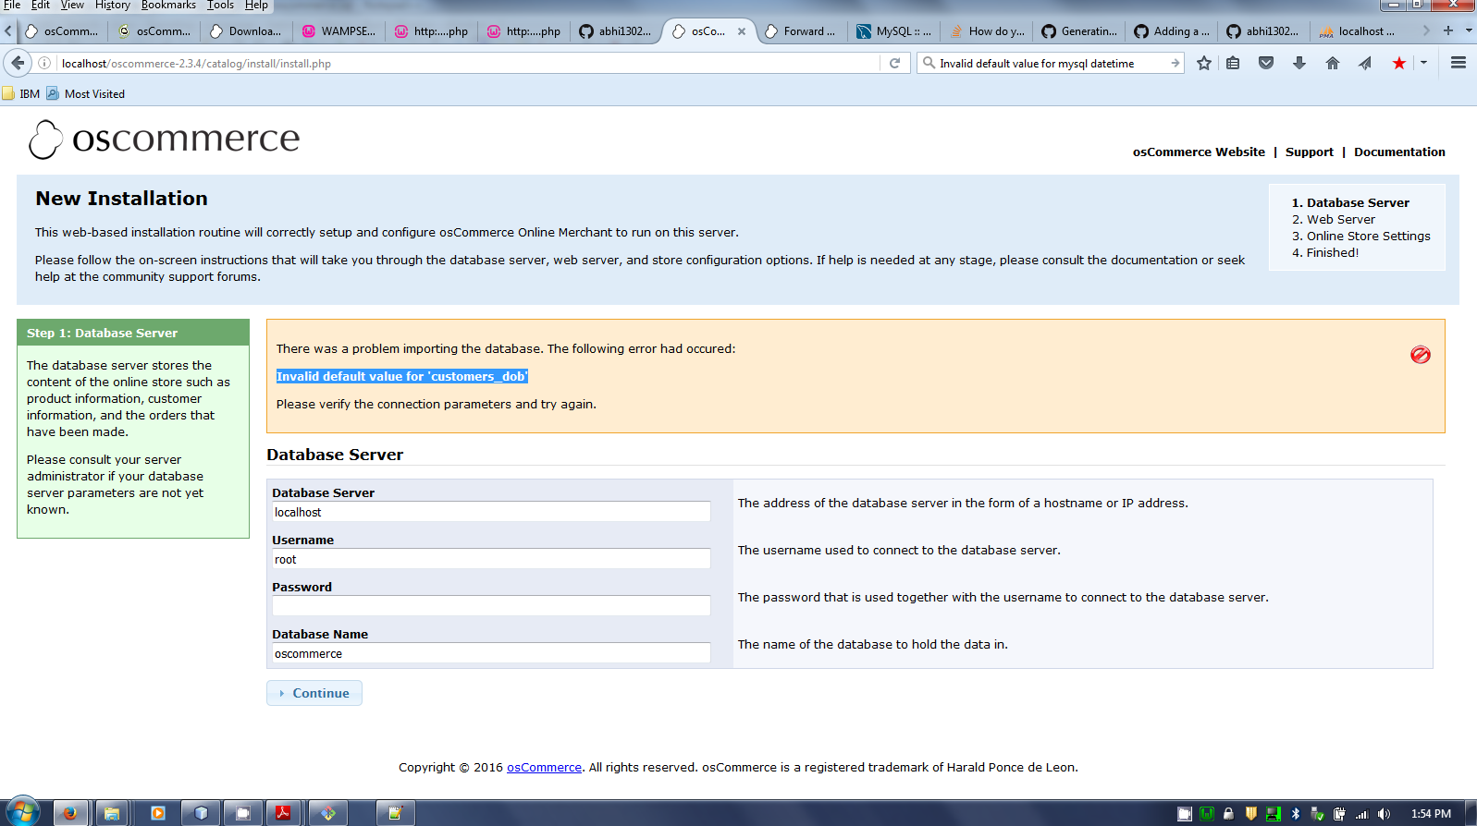This screenshot has width=1477, height=826.
Task: Click the red error icon in message box
Action: coord(1421,355)
